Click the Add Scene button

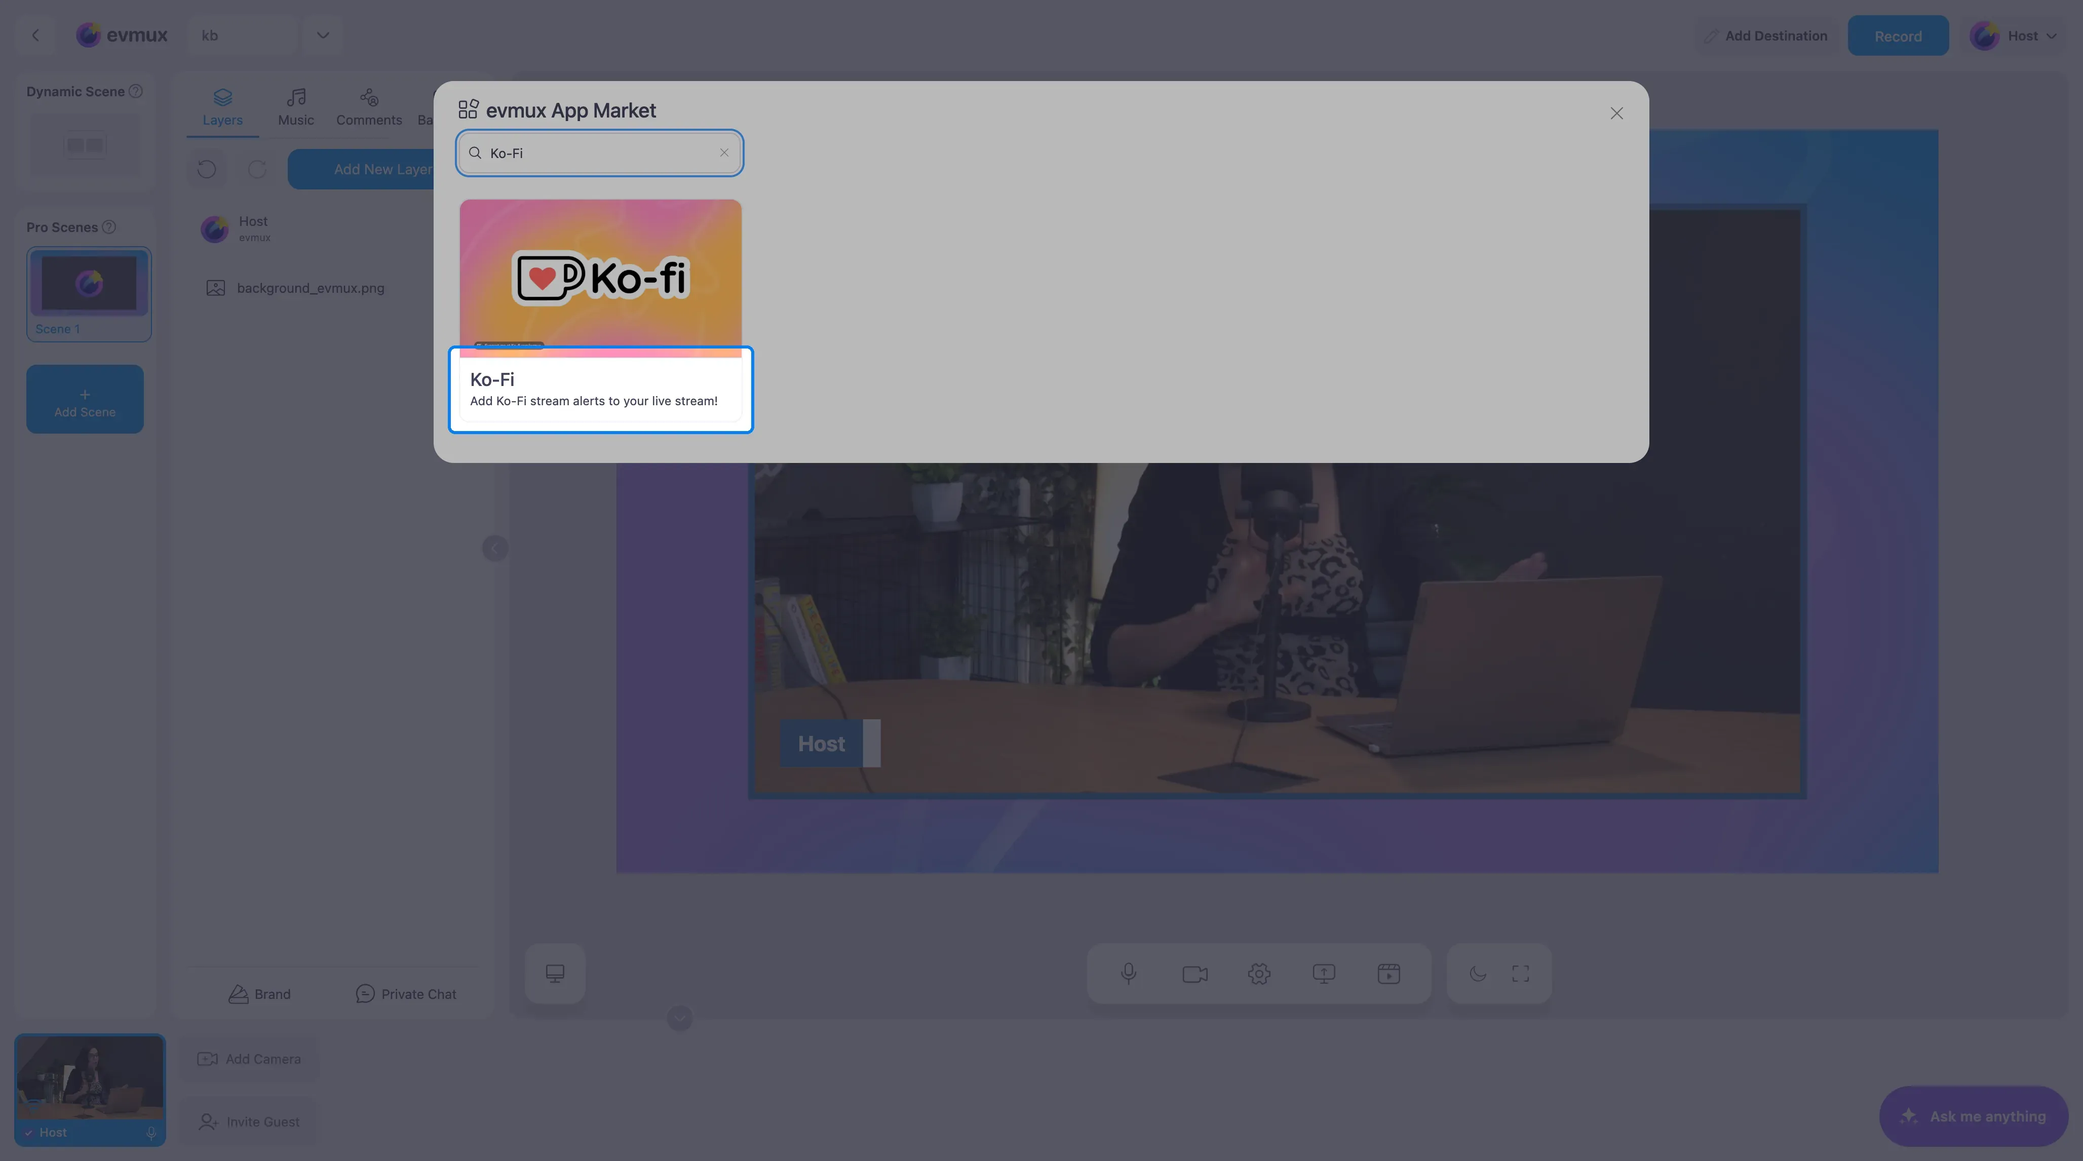(x=85, y=399)
